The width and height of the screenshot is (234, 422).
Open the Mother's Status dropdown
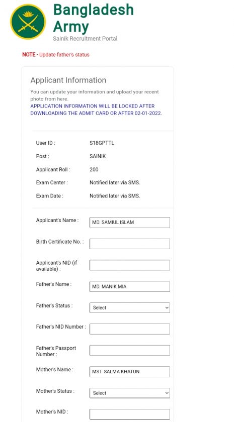coord(130,393)
